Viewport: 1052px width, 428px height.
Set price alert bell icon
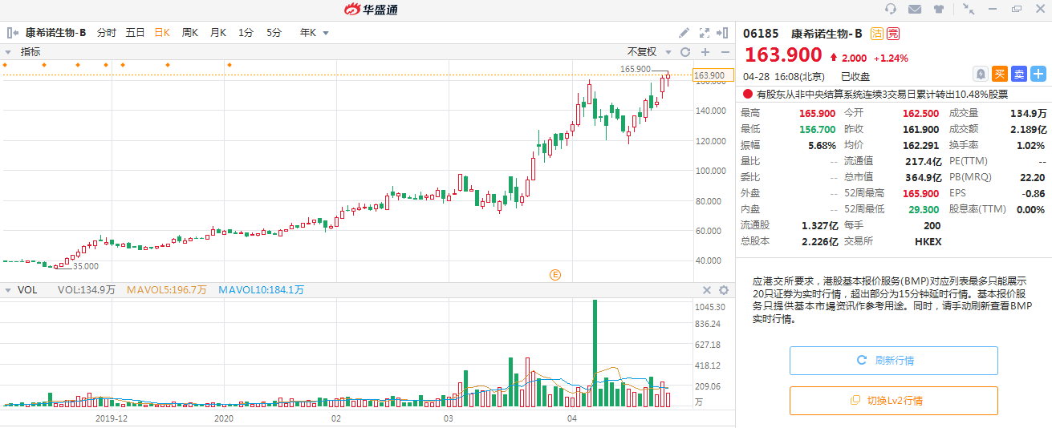point(981,74)
